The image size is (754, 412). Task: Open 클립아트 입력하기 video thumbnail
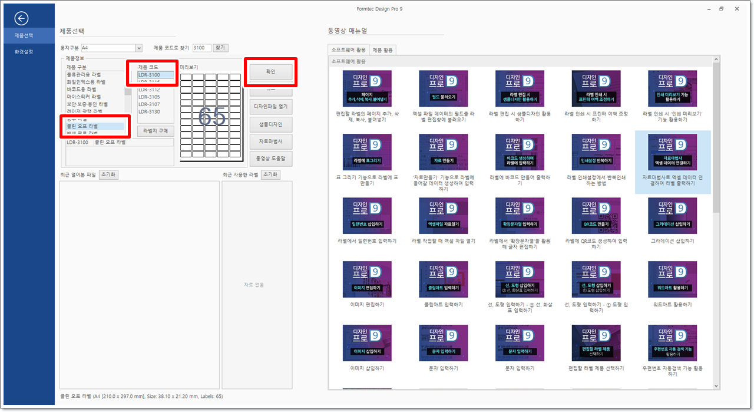pos(444,279)
